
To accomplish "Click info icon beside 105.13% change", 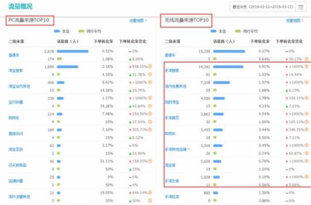I will pos(306,121).
